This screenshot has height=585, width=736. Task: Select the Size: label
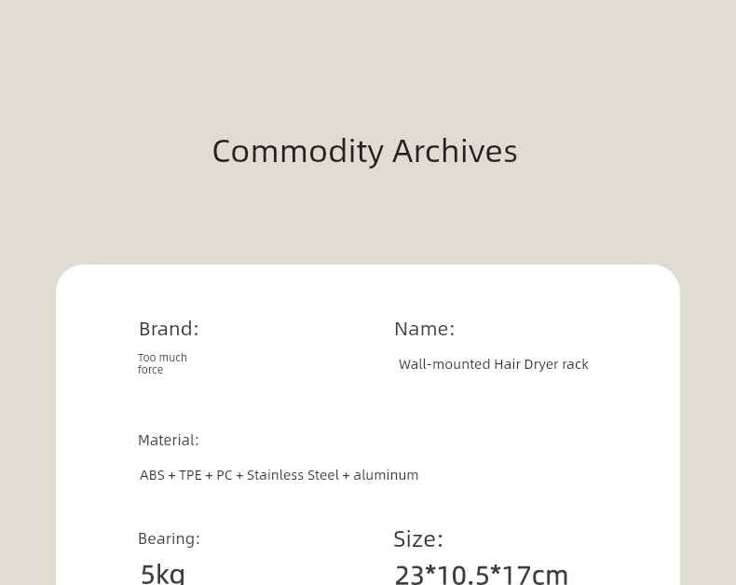pos(418,539)
